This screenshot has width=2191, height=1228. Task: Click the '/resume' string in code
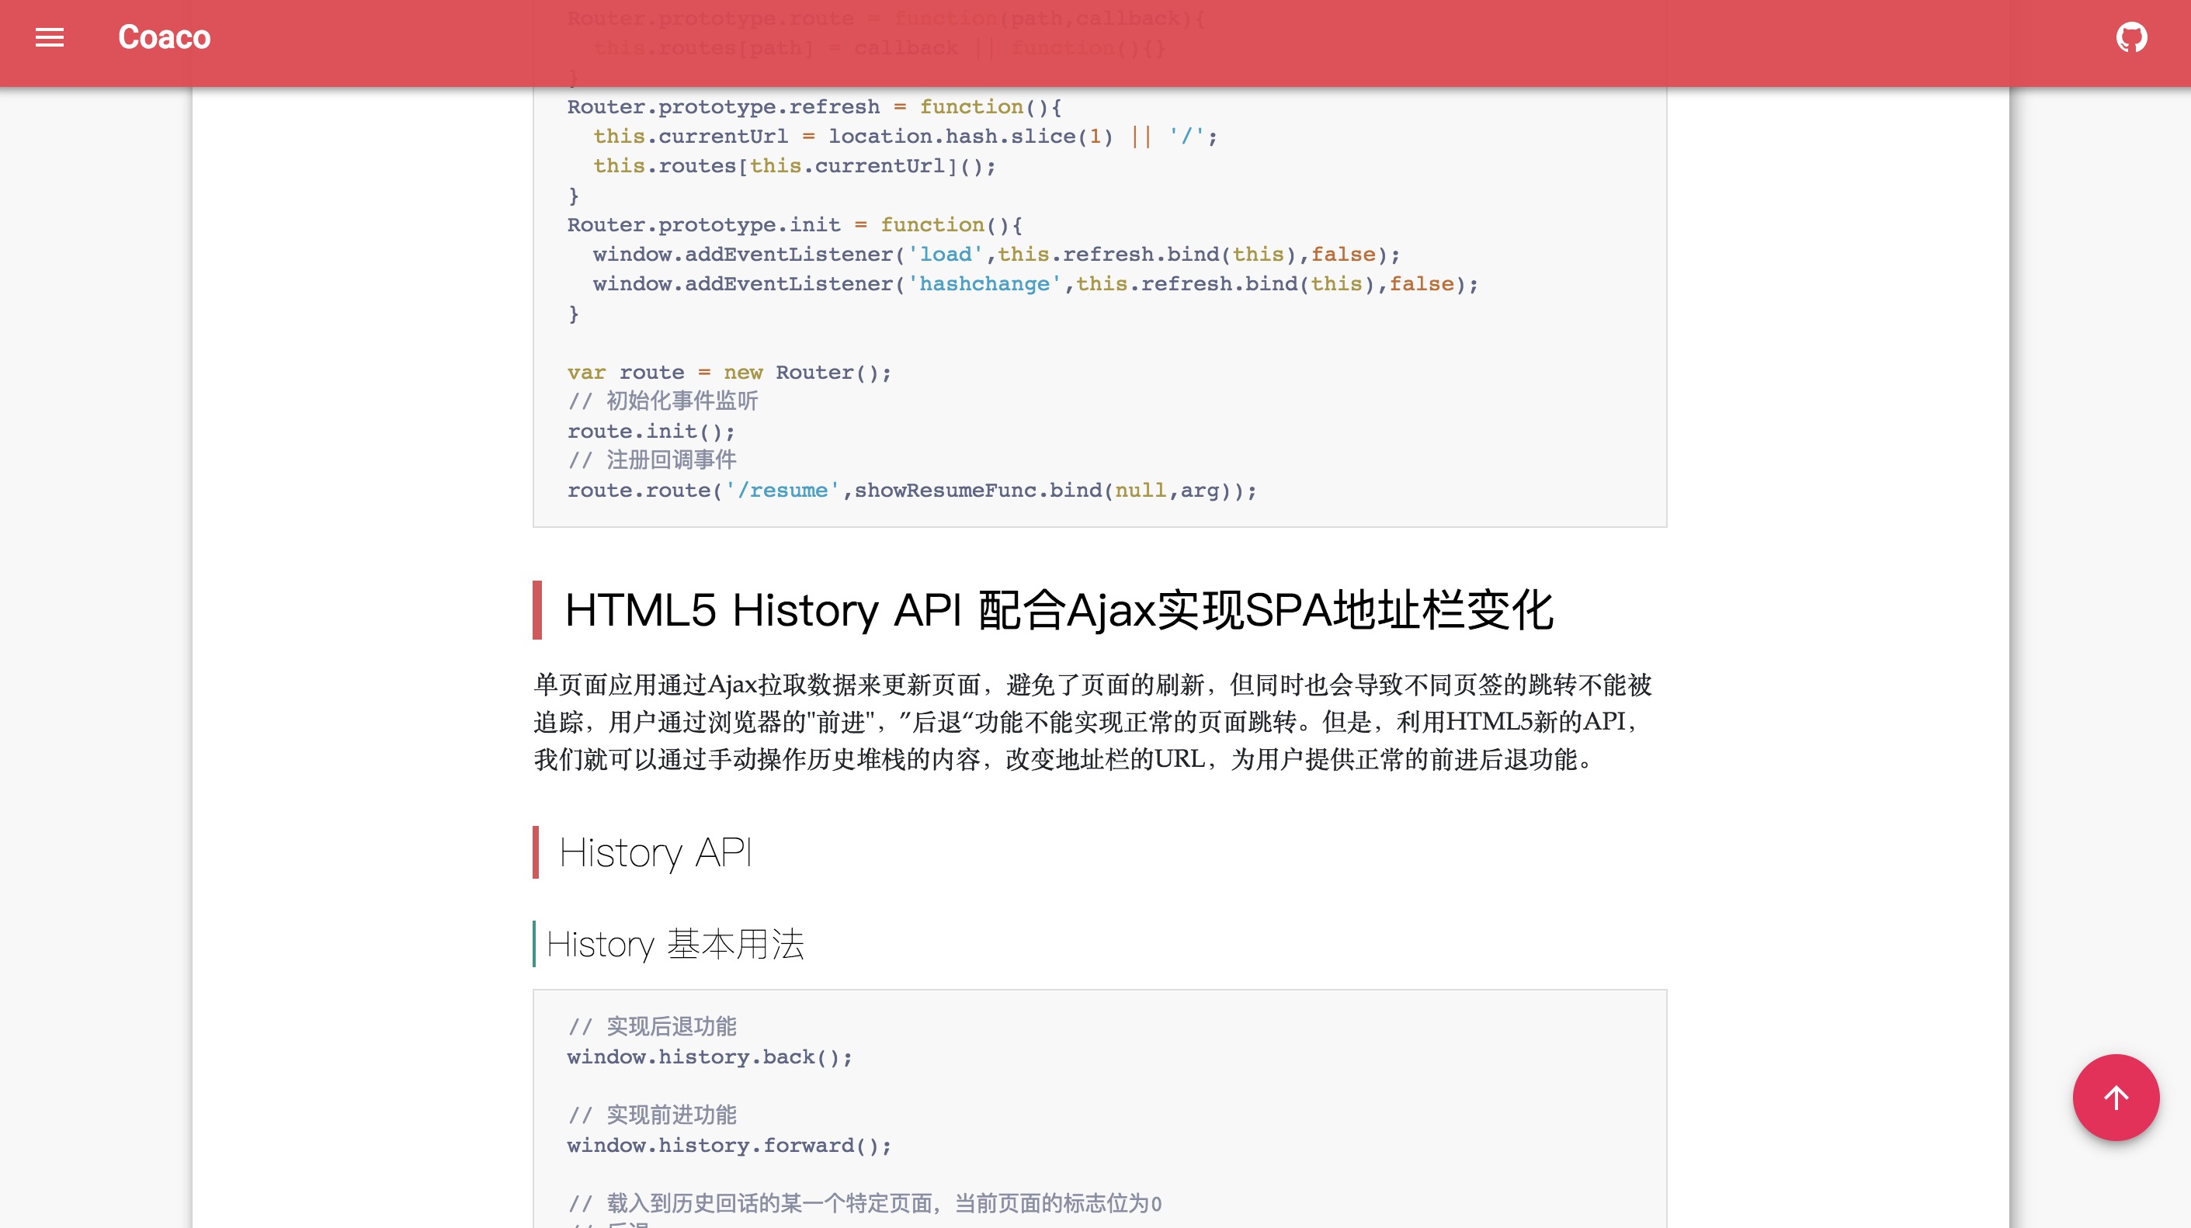click(782, 491)
